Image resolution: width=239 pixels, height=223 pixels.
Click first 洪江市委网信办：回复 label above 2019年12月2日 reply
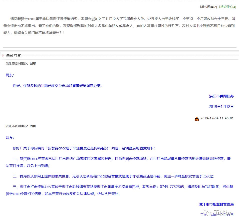pyautogui.click(x=21, y=64)
